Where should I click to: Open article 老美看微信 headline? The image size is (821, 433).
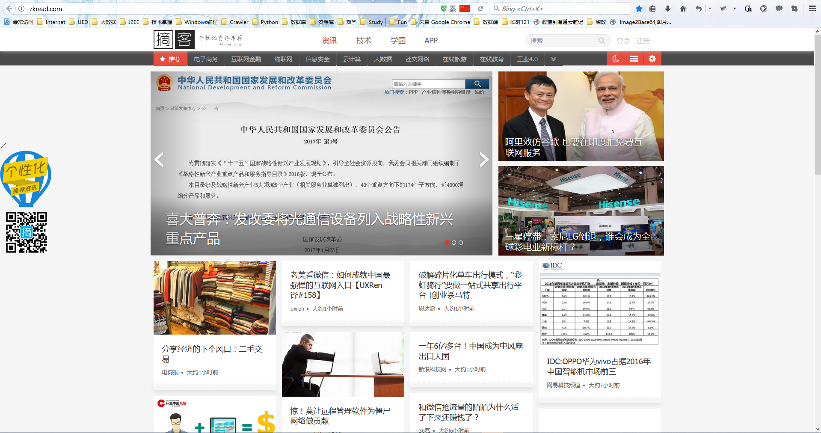click(340, 285)
